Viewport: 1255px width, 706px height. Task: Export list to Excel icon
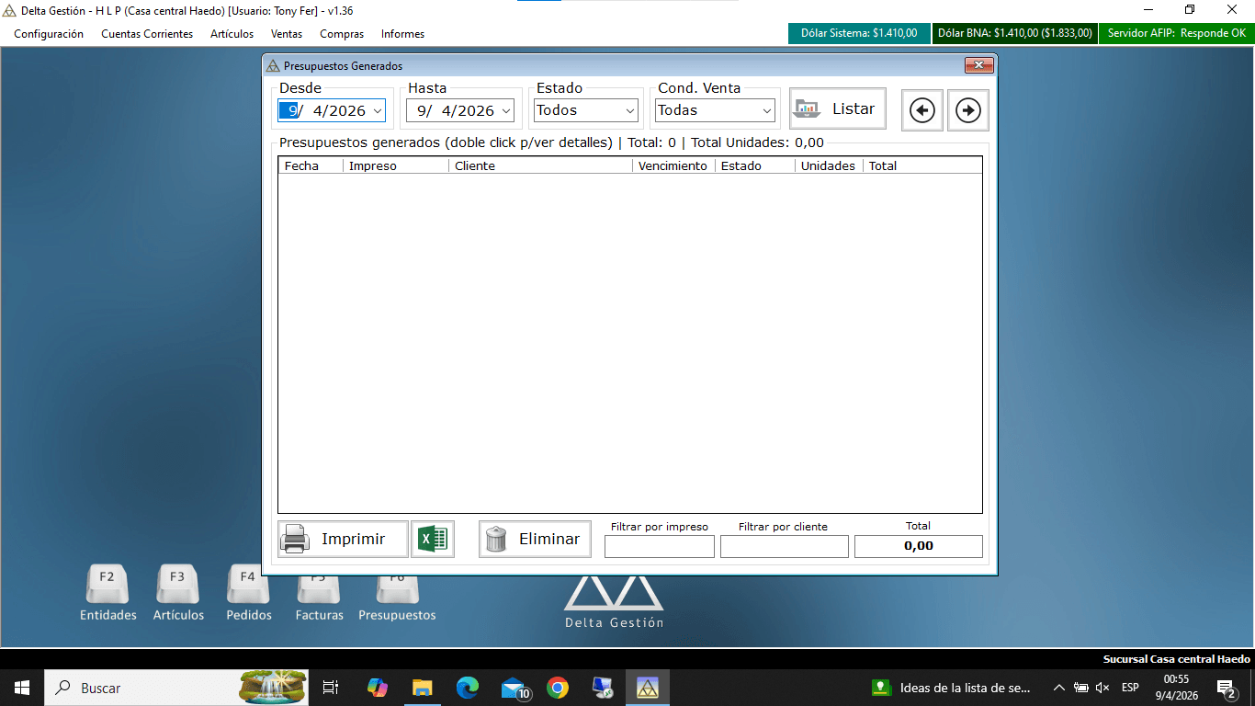(x=433, y=540)
